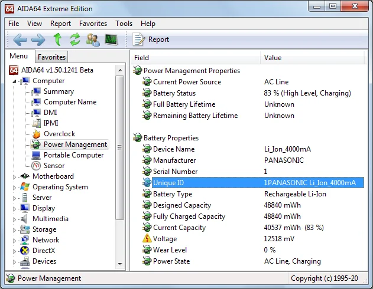Click the green up-level arrow
373x289 pixels.
tap(57, 40)
